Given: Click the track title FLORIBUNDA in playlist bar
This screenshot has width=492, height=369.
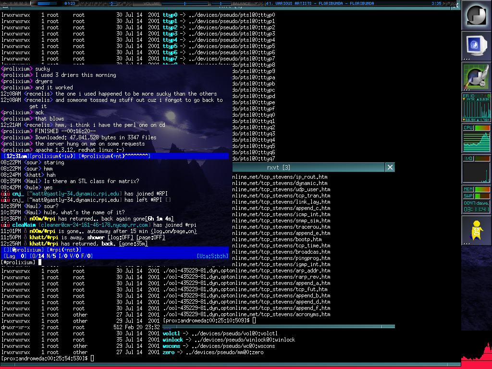Looking at the screenshot, I should [362, 3].
